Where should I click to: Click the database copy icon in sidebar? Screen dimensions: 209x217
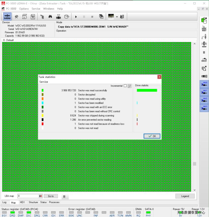click(204, 20)
